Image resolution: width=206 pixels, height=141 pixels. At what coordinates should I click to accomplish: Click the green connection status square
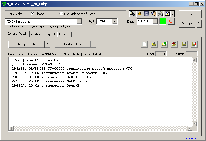pos(163,21)
